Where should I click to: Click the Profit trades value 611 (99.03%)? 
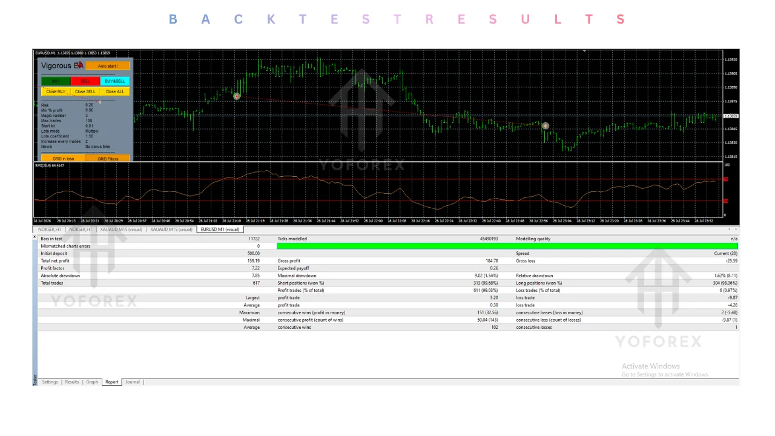click(485, 290)
